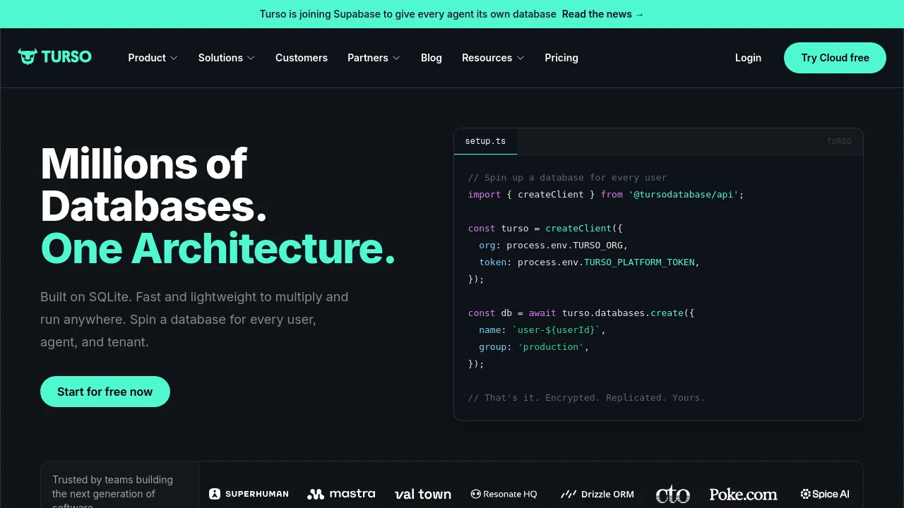Visit the Blog link
This screenshot has width=904, height=508.
click(432, 58)
